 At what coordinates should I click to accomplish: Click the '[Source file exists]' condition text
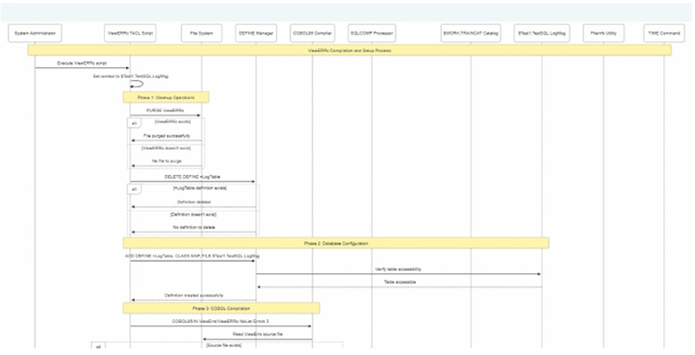pyautogui.click(x=224, y=346)
